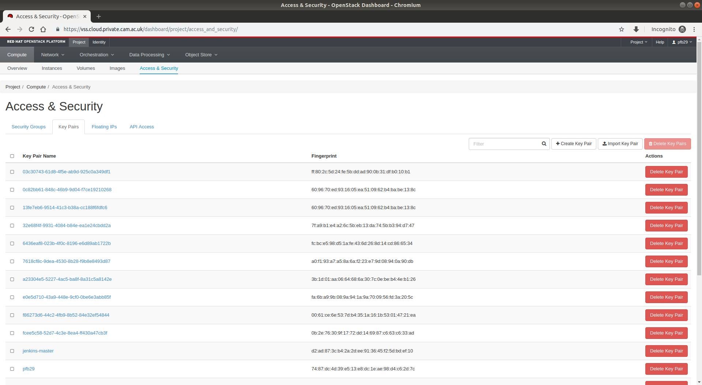Viewport: 702px width, 385px height.
Task: Select the checkbox for the pfb29 key pair
Action: pyautogui.click(x=12, y=369)
